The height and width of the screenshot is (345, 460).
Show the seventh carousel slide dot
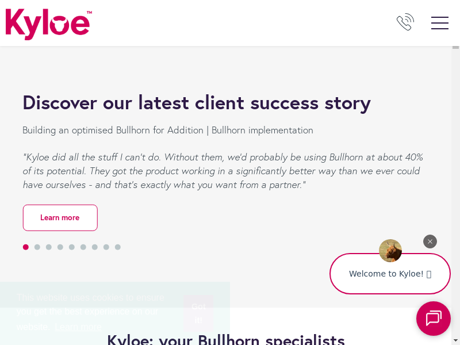95,247
